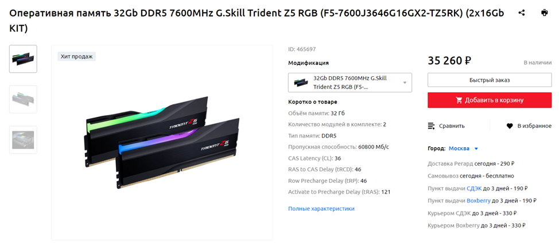Expand the modification arrow selector
The height and width of the screenshot is (243, 559).
click(x=405, y=83)
